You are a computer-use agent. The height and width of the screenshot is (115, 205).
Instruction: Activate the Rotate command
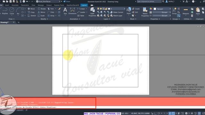coord(42,9)
